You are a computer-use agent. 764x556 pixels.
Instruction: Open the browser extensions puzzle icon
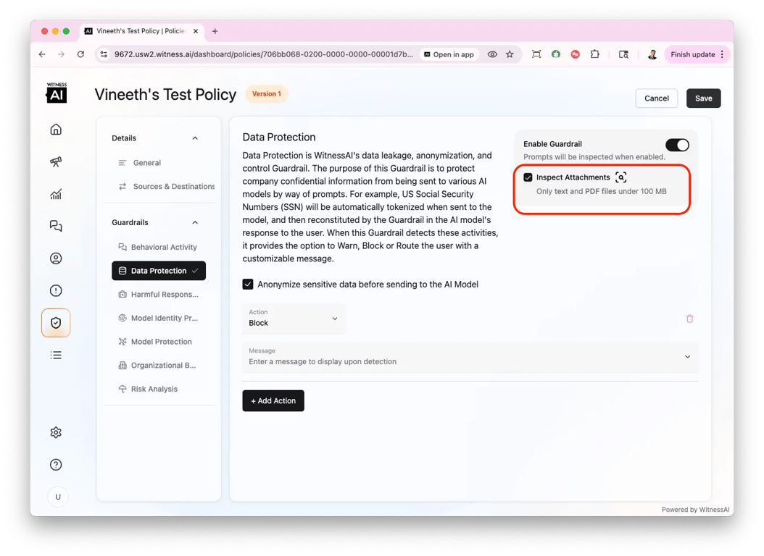[595, 54]
